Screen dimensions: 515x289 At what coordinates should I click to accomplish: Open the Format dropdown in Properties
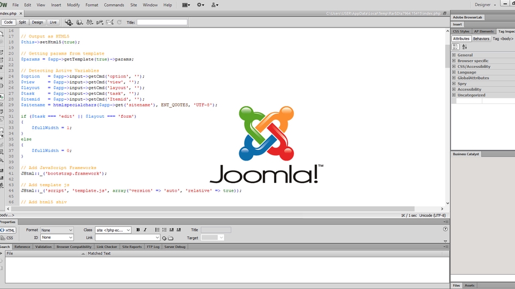[57, 230]
